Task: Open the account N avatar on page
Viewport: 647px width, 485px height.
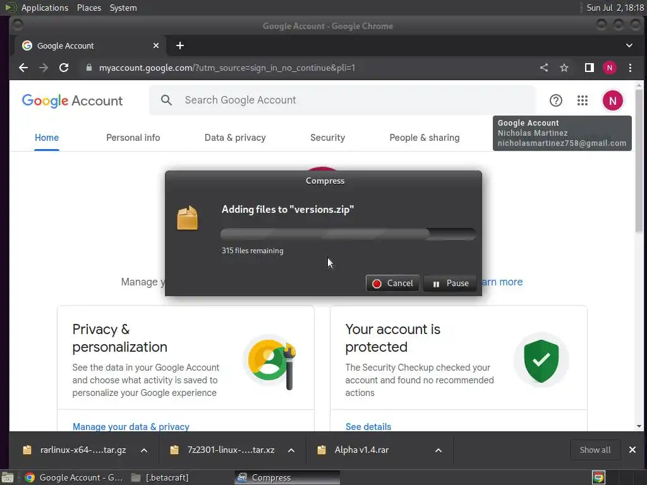Action: [x=612, y=100]
